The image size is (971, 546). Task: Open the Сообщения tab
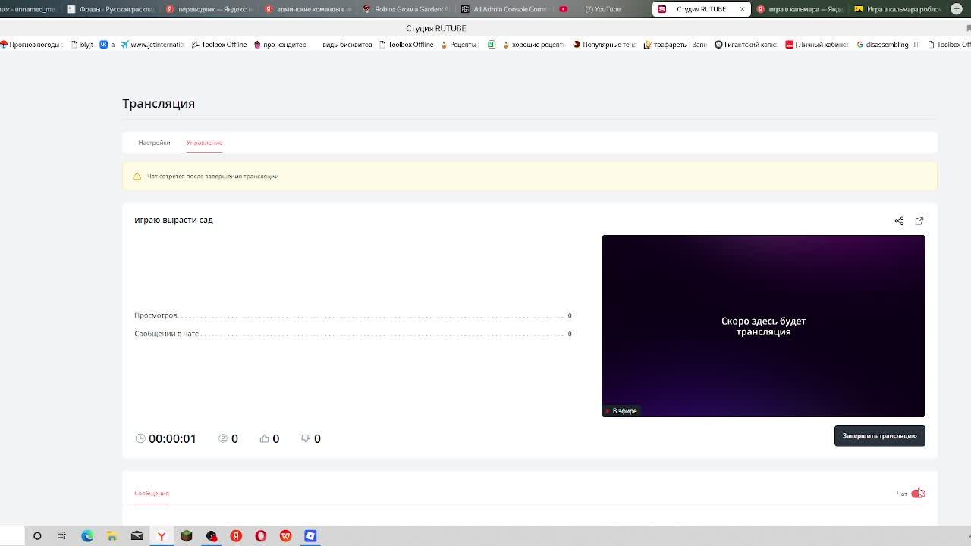tap(152, 493)
